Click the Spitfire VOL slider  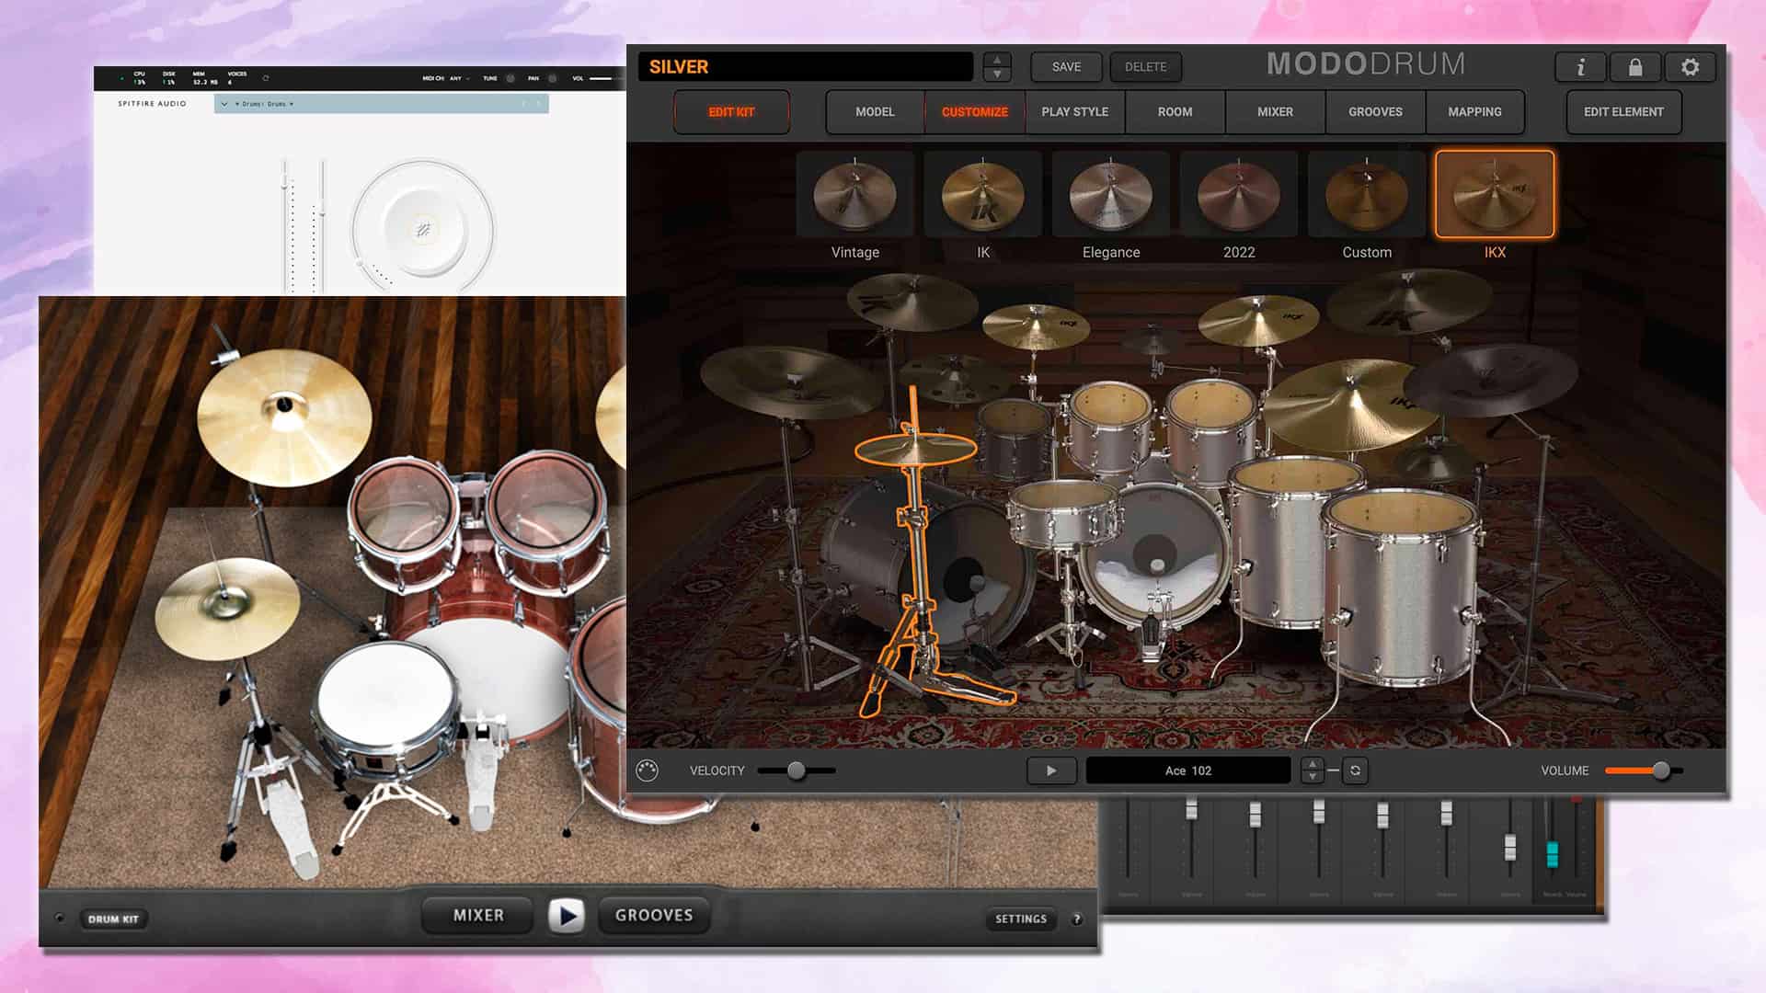coord(605,78)
